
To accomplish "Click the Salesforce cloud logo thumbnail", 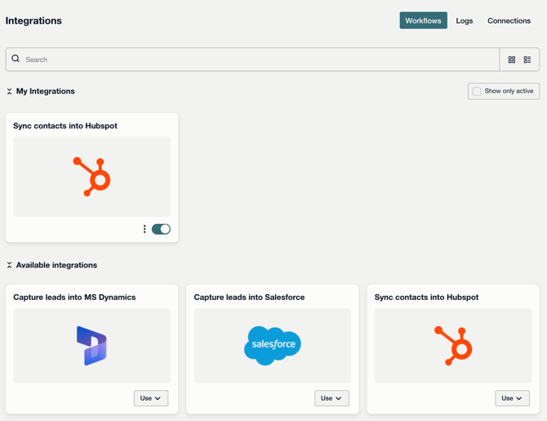I will [x=273, y=346].
